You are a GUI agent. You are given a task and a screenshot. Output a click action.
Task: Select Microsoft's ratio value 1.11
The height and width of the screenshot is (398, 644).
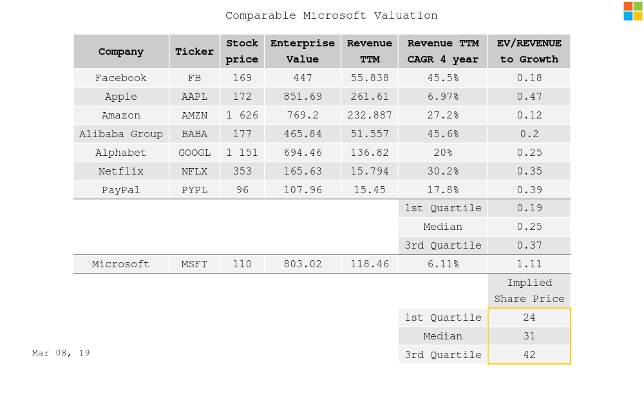pos(529,264)
